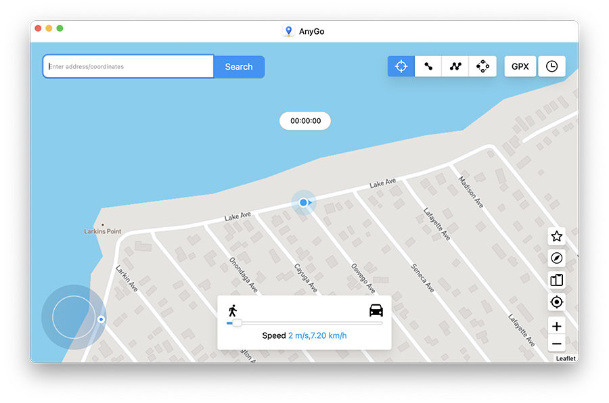Select the Teleport mode crosshair icon
This screenshot has width=609, height=403.
(x=401, y=66)
